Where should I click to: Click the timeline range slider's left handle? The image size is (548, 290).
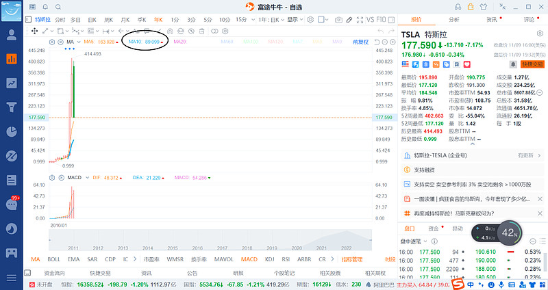click(50, 240)
